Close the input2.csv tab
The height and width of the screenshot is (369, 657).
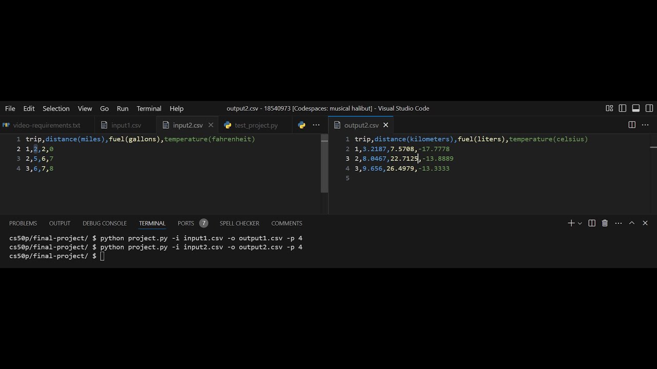click(211, 125)
